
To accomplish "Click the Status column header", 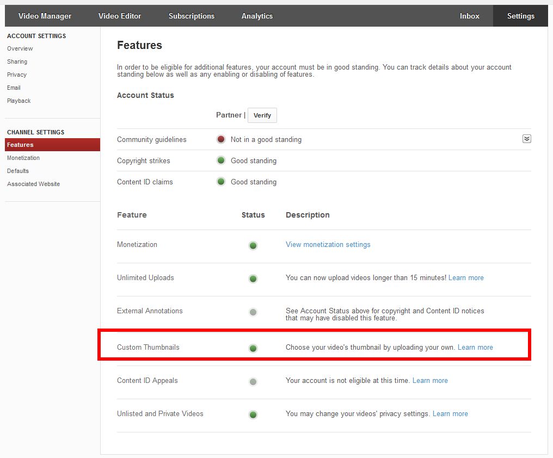I will pos(253,215).
